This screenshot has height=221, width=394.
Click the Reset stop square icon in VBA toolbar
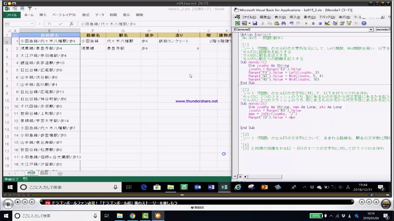pyautogui.click(x=320, y=23)
